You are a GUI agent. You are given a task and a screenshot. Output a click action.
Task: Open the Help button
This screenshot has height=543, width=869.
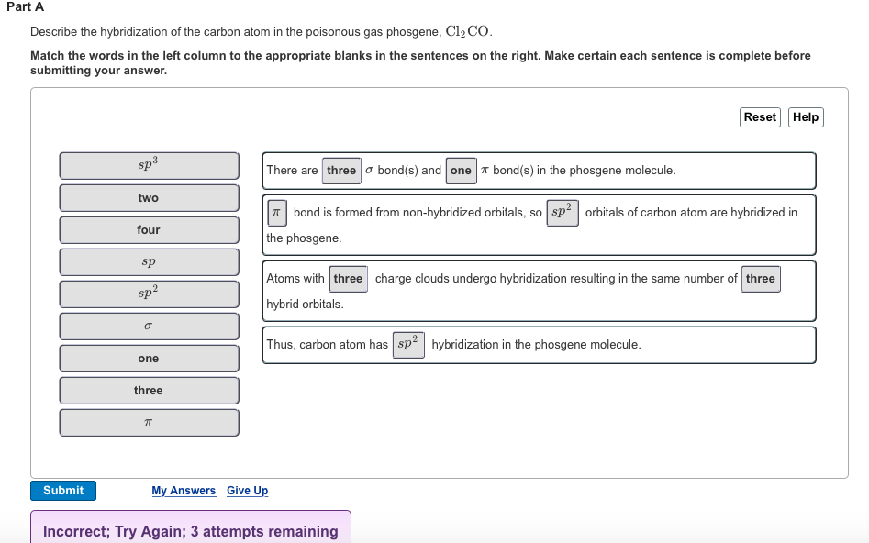[805, 117]
